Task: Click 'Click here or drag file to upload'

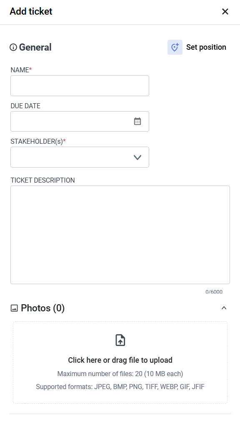Action: (120, 360)
